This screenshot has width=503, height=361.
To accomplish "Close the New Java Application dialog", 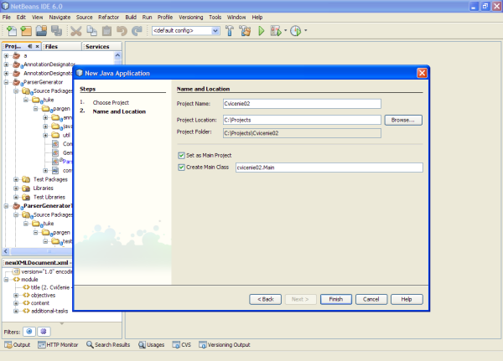I will click(422, 74).
